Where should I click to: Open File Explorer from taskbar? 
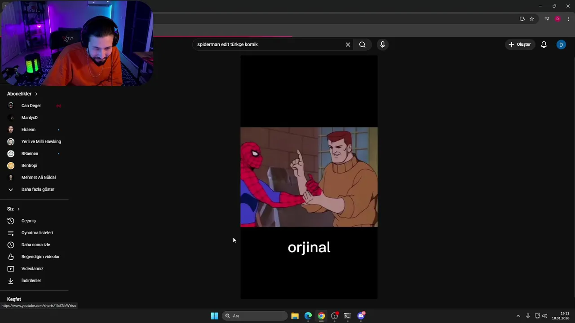pos(295,316)
